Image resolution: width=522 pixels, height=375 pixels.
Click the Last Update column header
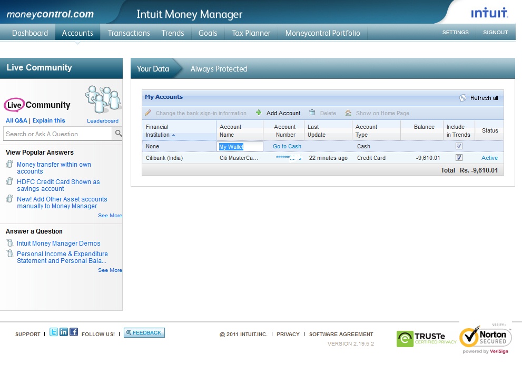click(328, 130)
